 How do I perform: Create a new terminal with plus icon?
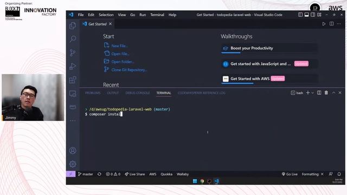pos(308,93)
